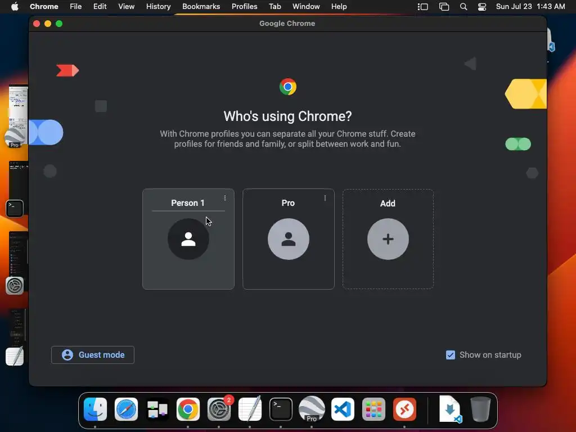Screen dimensions: 576x432
Task: Close the Google Chrome profile window
Action: click(x=37, y=24)
